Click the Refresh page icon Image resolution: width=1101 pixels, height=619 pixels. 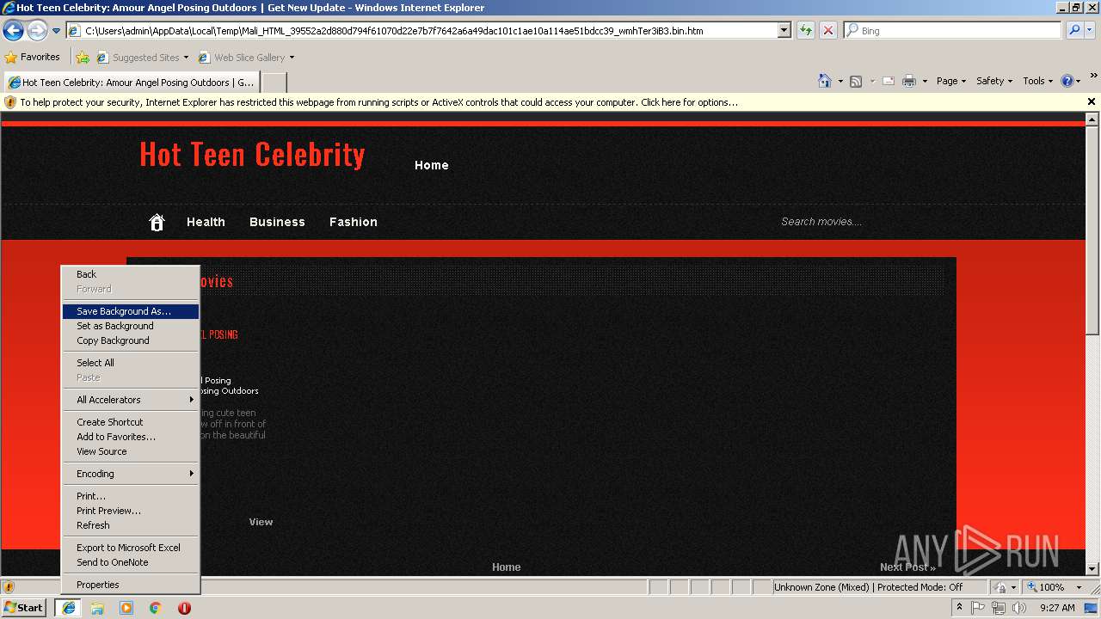tap(806, 30)
